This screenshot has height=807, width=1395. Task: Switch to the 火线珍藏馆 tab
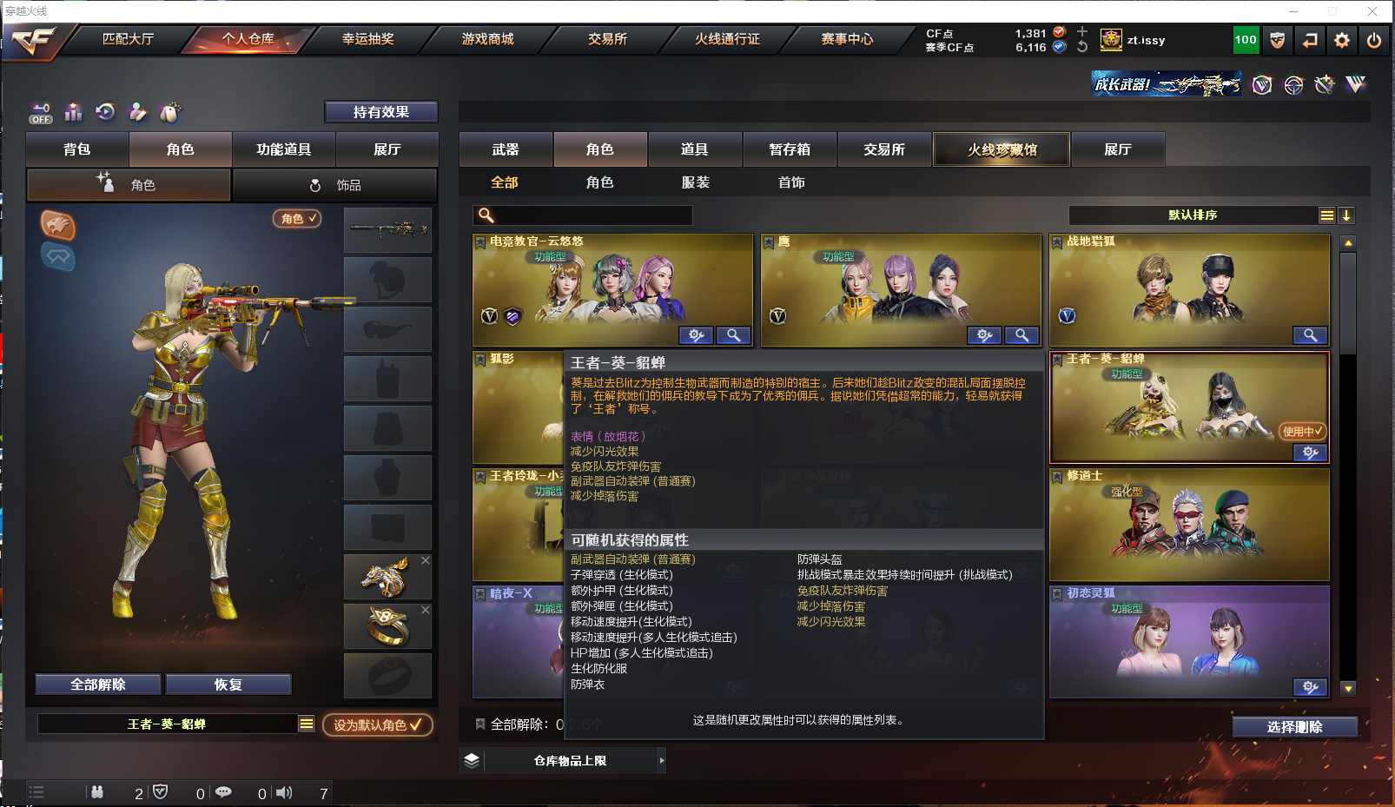pyautogui.click(x=1002, y=149)
